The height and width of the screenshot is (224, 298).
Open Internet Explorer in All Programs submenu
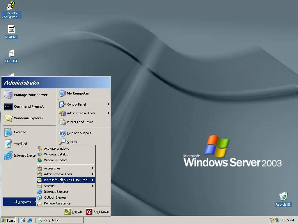point(66,192)
